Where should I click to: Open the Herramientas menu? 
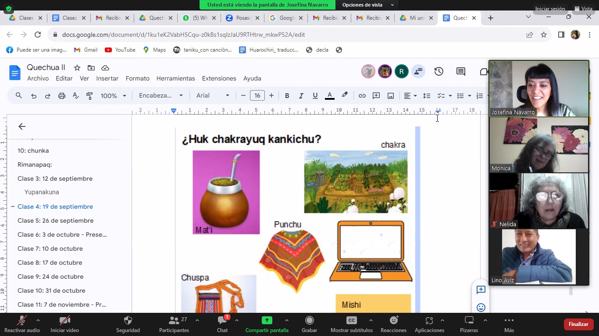[175, 78]
